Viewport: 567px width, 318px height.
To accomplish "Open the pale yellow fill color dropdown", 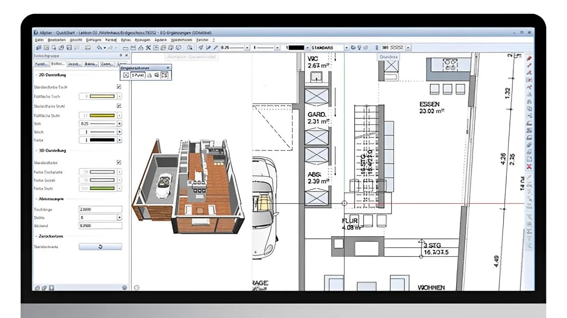I will pos(120,96).
